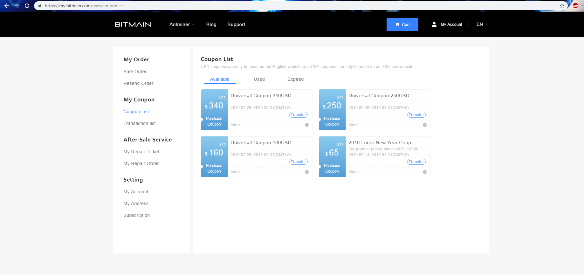Click the 340USD coupon's validity date range
This screenshot has width=584, height=275.
pos(261,108)
